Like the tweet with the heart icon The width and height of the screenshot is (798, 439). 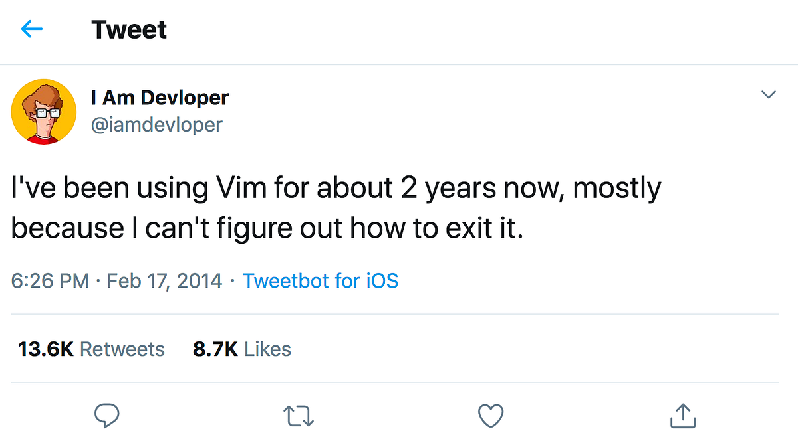[491, 416]
